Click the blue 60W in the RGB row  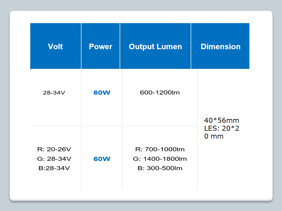tap(102, 159)
